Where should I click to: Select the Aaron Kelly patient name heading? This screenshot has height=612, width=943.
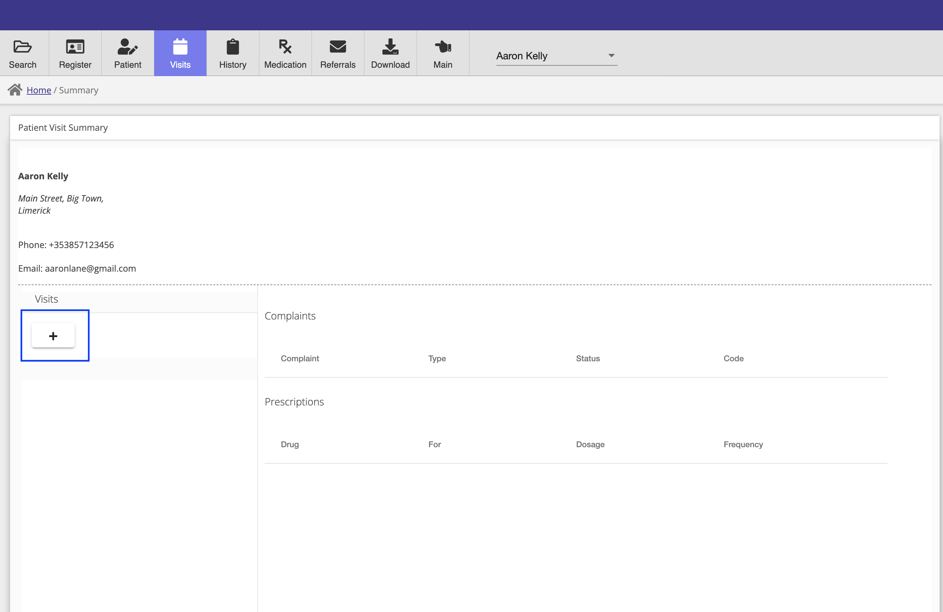[x=43, y=176]
